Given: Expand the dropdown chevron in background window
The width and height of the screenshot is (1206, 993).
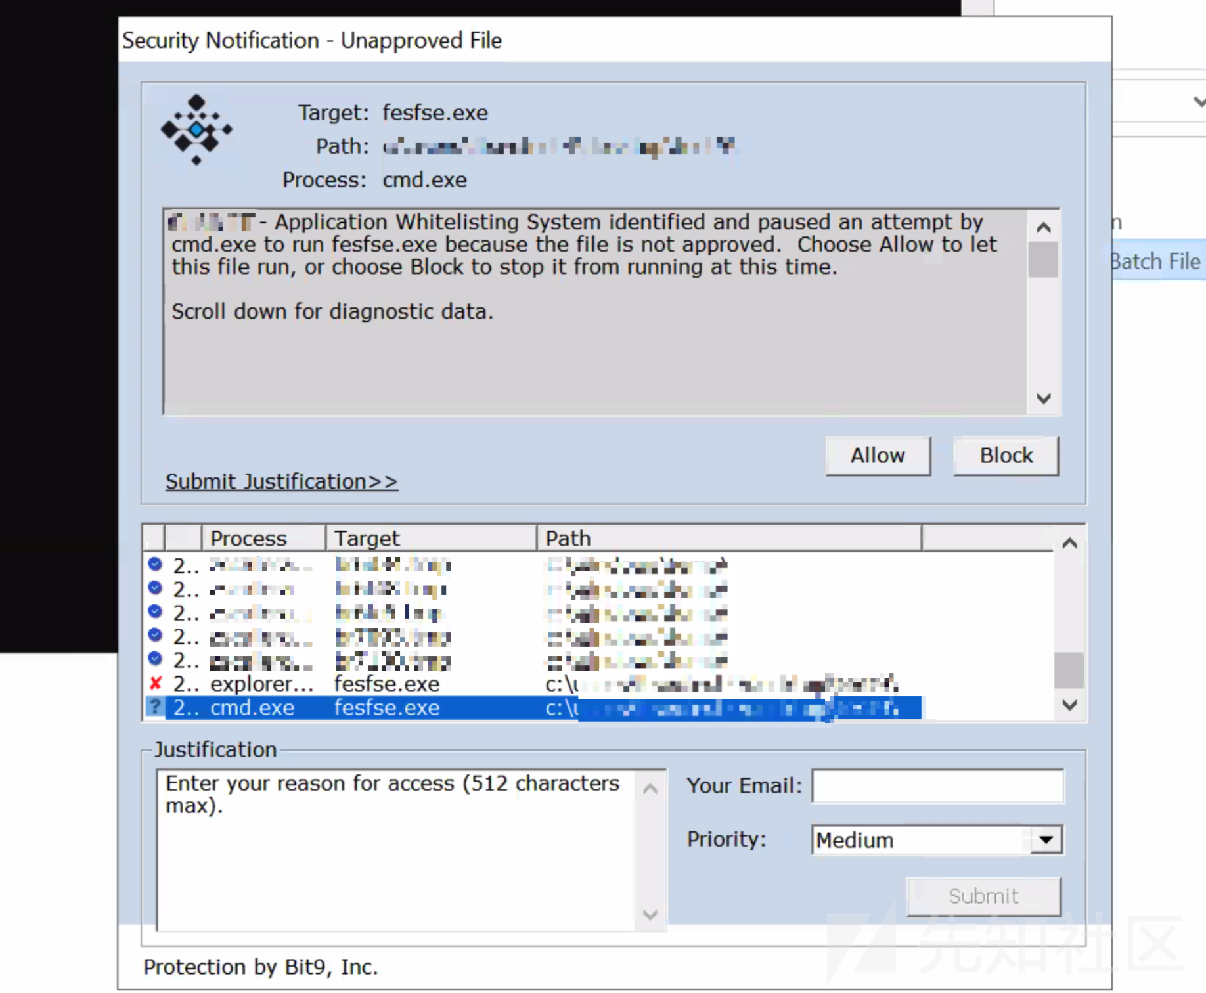Looking at the screenshot, I should [x=1199, y=102].
